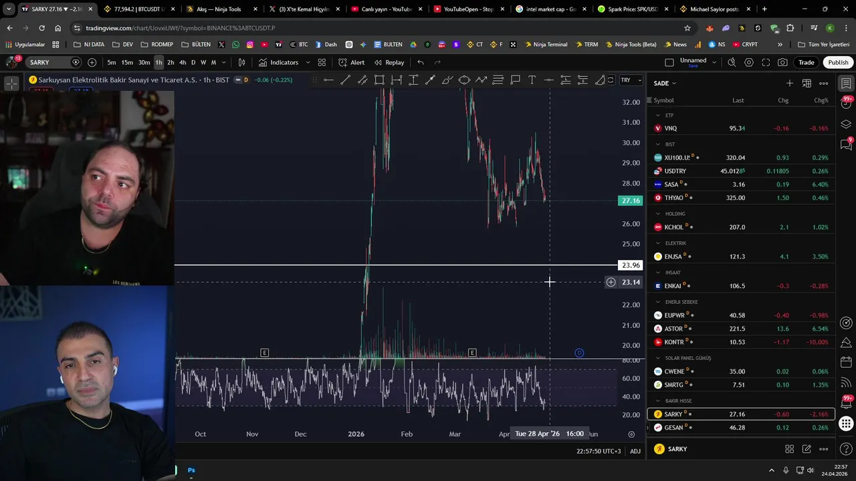
Task: Select the D daily timeframe
Action: pyautogui.click(x=193, y=62)
